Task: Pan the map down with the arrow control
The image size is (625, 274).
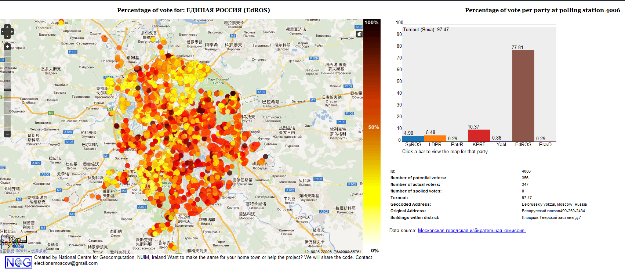Action: point(7,36)
